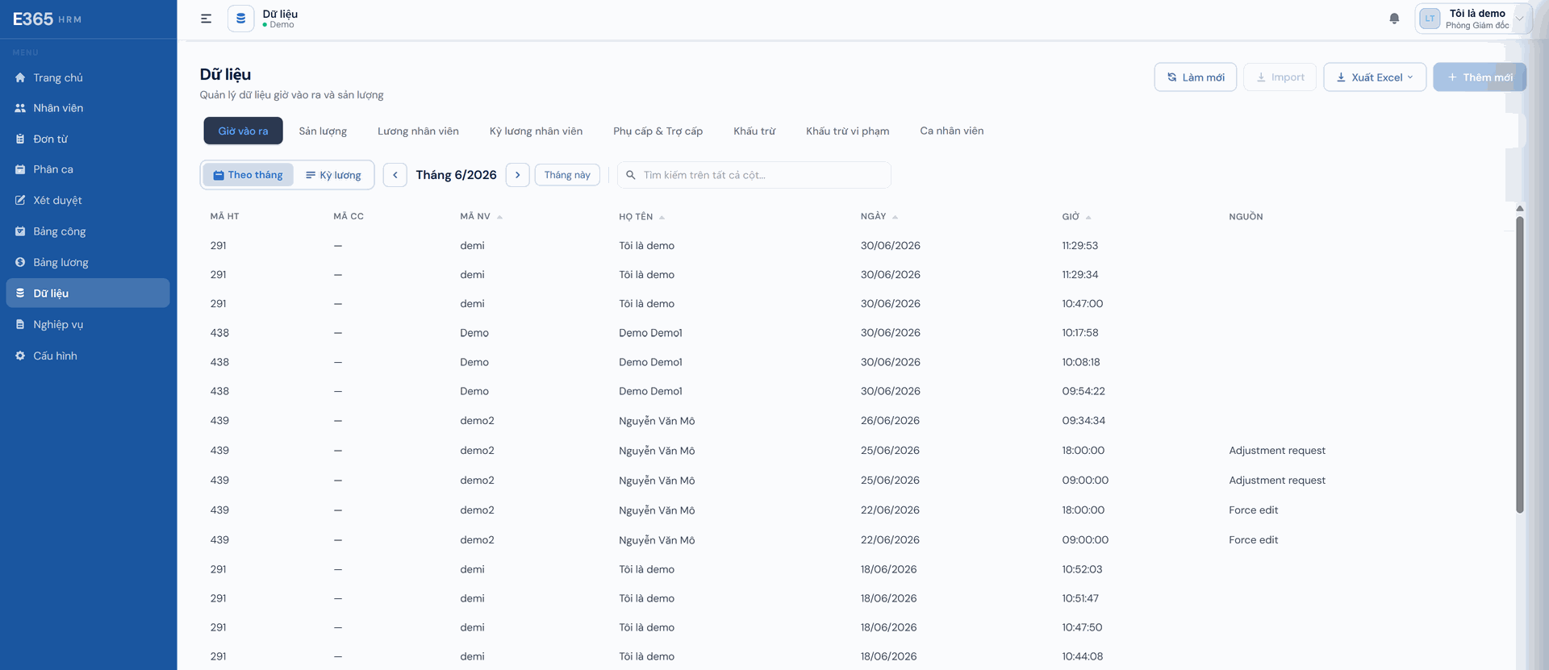Click Force edit on the 22/06 09:00:00 row

(x=1253, y=539)
